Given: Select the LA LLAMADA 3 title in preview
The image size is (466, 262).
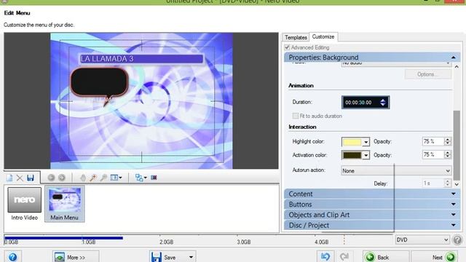Looking at the screenshot, I should pos(141,59).
